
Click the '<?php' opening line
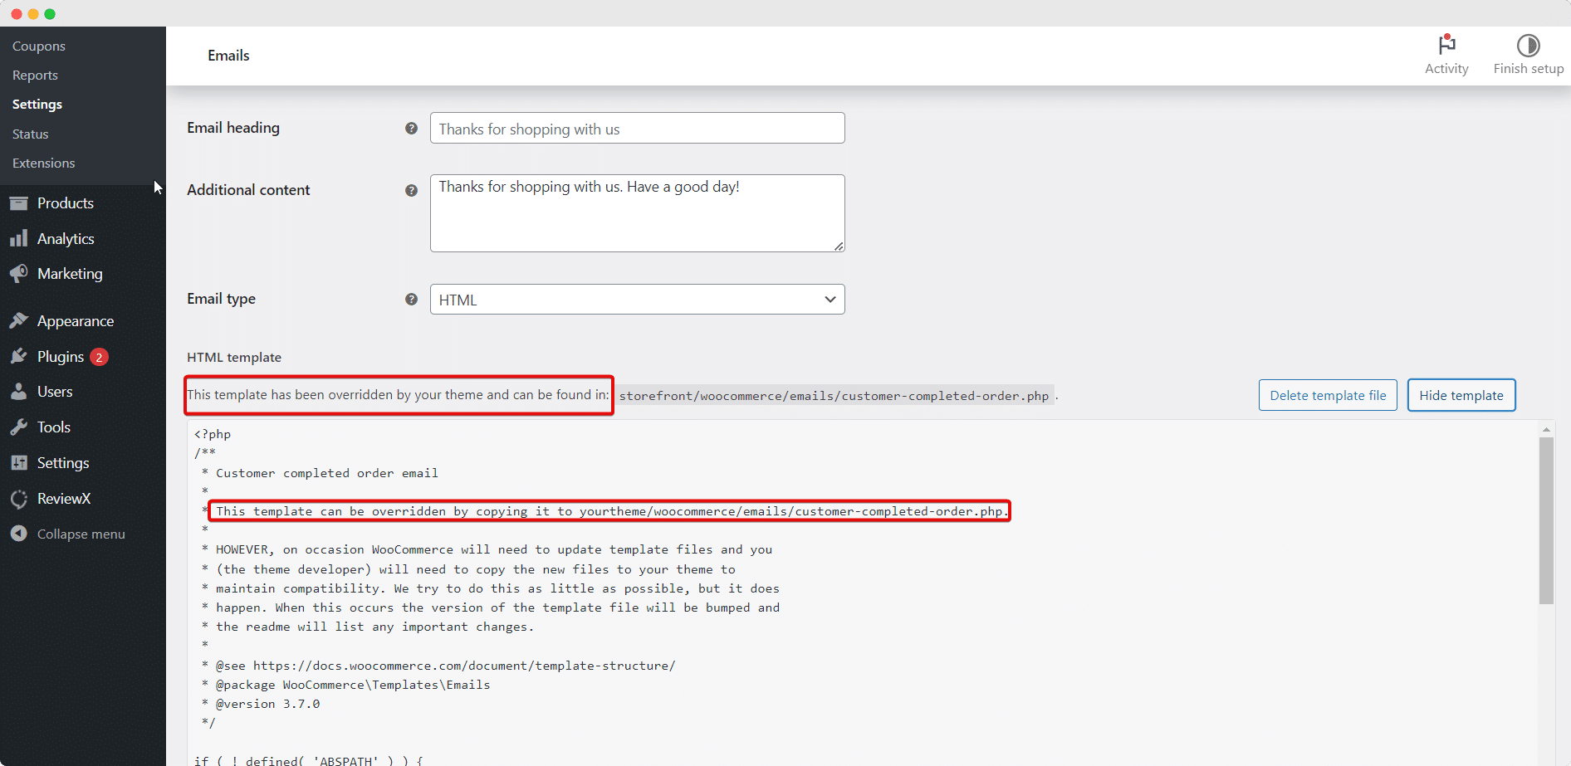pyautogui.click(x=213, y=434)
